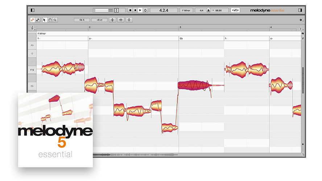Click the 4/4 time signature field
The height and width of the screenshot is (181, 322).
202,10
